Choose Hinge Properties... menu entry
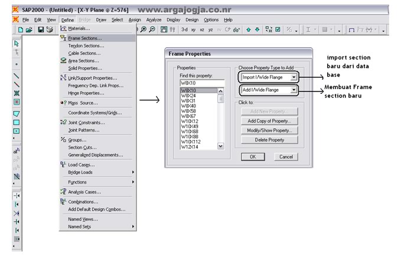The image size is (398, 255). (97, 93)
